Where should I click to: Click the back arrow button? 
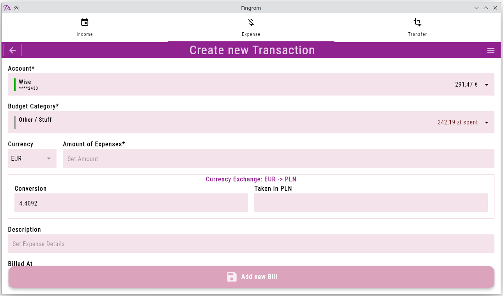pos(12,50)
